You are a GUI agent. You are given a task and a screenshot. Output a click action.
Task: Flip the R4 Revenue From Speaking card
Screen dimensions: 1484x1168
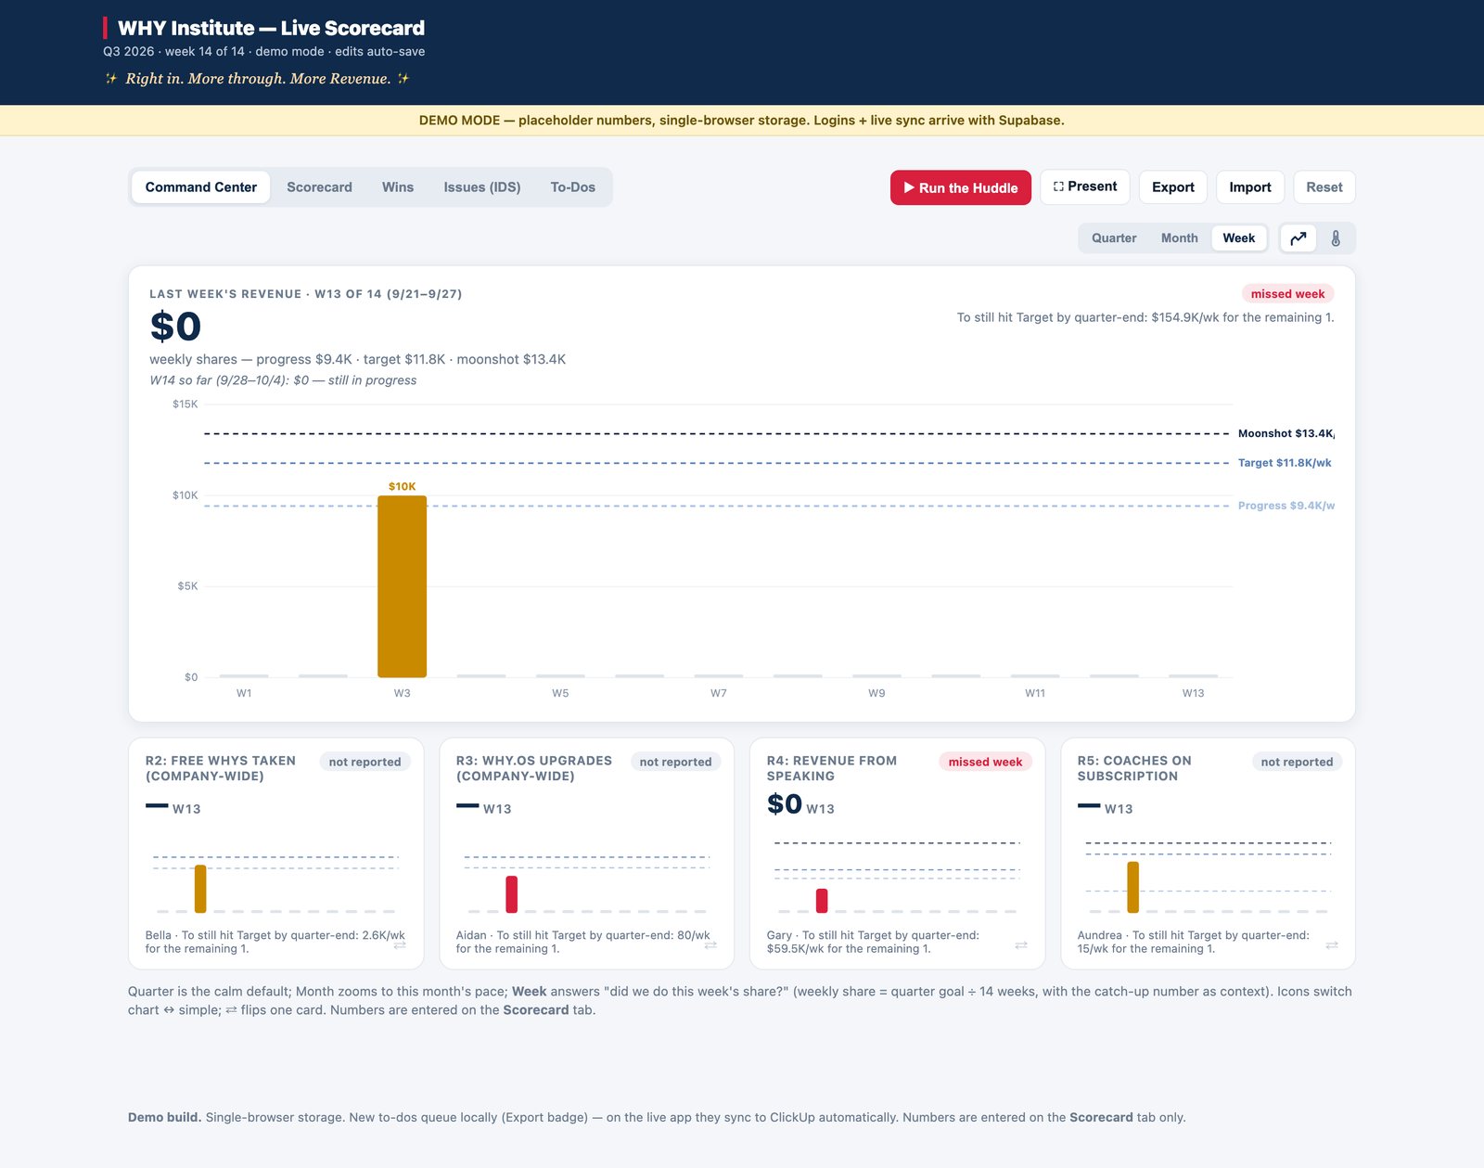coord(1021,945)
